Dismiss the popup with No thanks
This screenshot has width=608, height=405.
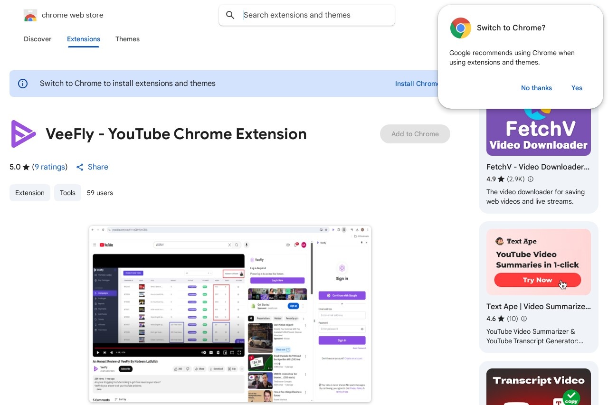tap(536, 88)
